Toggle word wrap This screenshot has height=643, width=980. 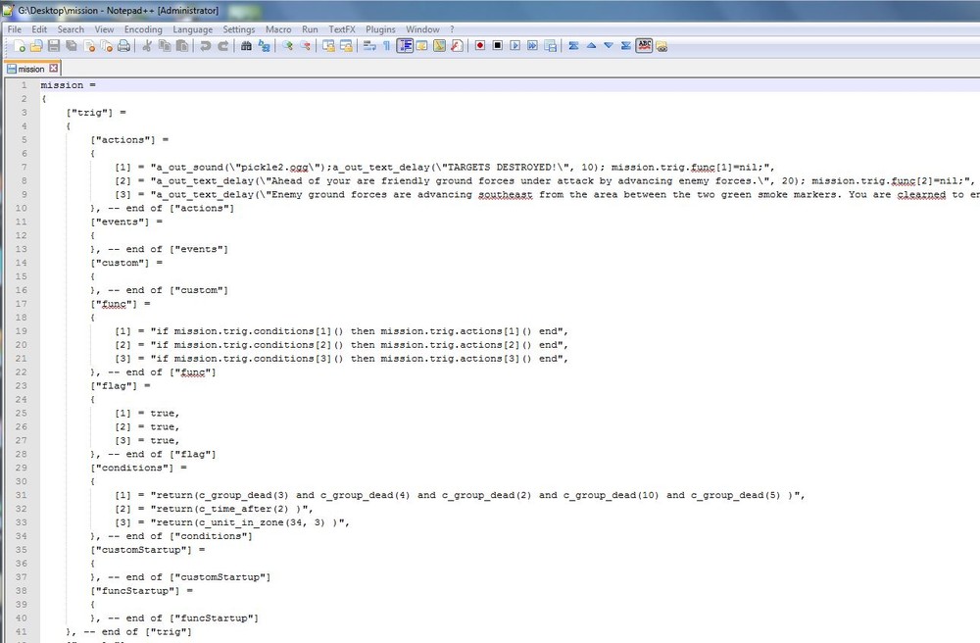(x=368, y=45)
